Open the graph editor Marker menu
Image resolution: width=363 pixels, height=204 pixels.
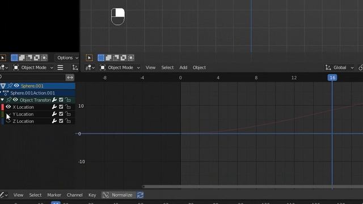pyautogui.click(x=54, y=195)
